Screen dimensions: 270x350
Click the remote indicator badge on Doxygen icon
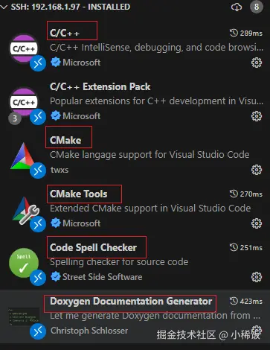[38, 331]
